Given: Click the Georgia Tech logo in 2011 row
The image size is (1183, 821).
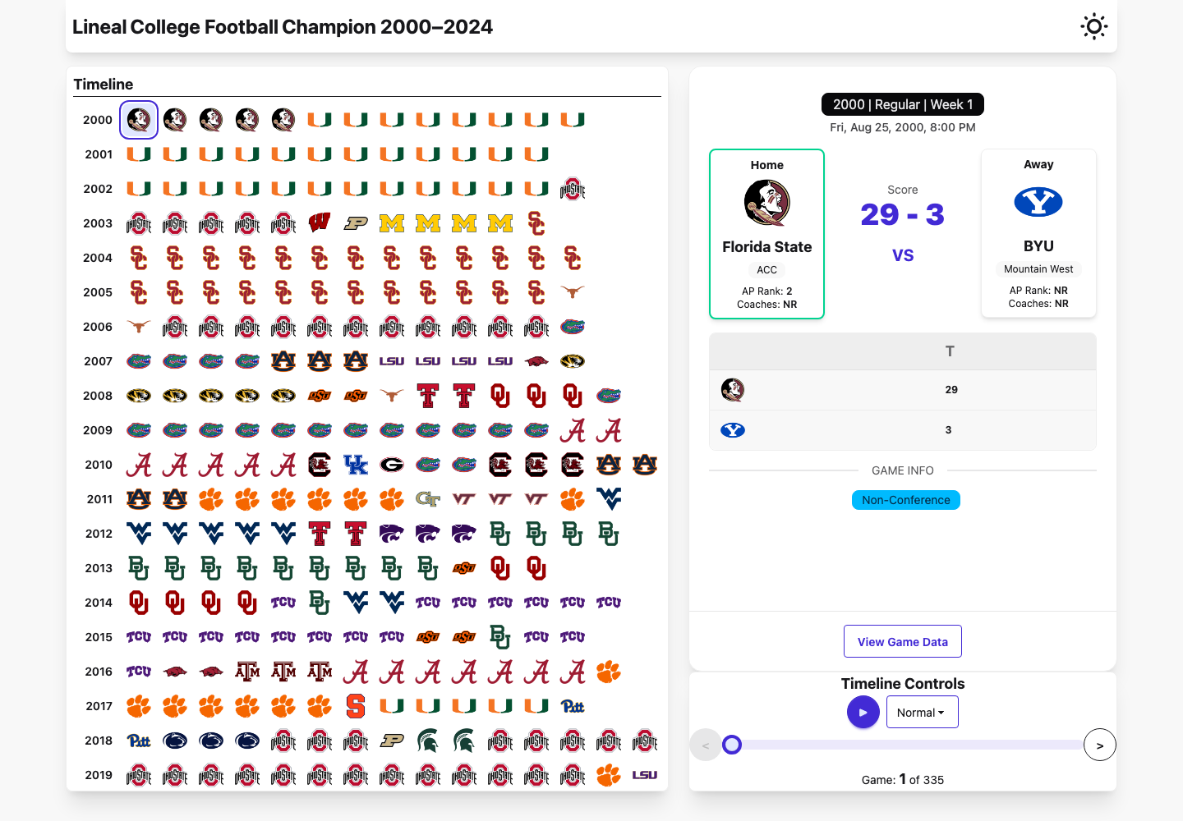Looking at the screenshot, I should 428,499.
